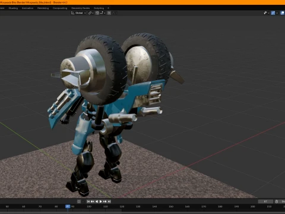Open the gizmo options dropdown arrow
The height and width of the screenshot is (214, 285).
277,13
